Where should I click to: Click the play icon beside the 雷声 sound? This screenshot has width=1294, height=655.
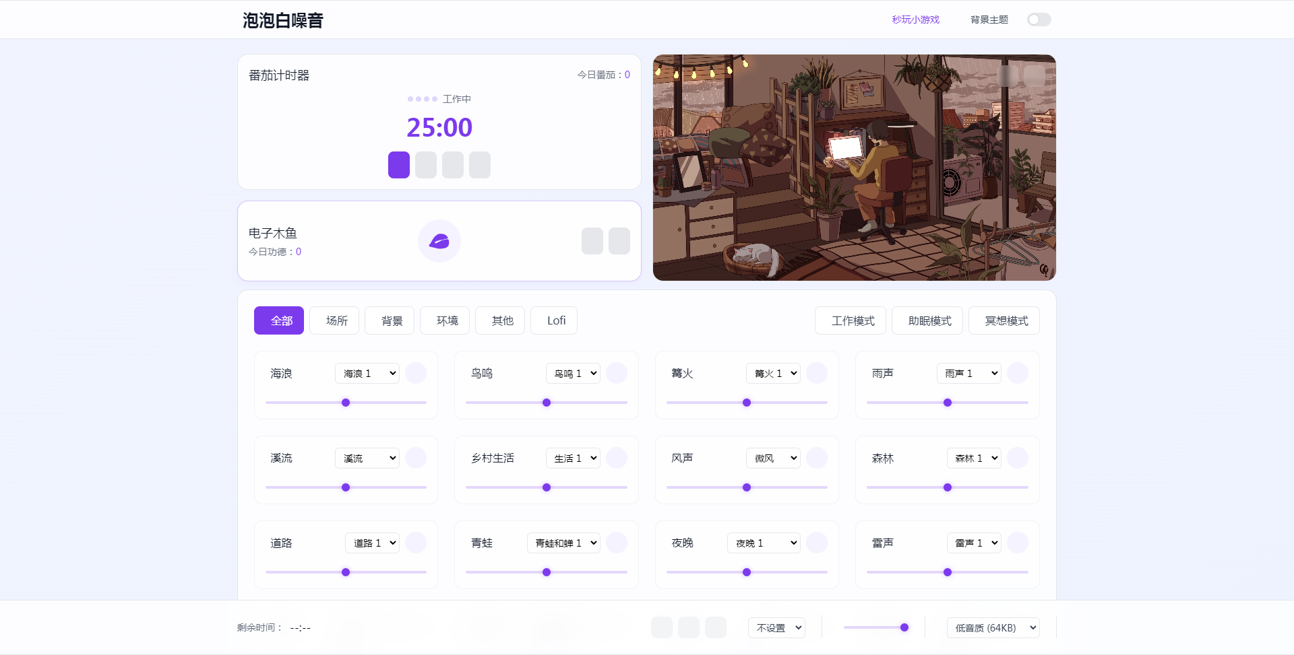(1018, 542)
